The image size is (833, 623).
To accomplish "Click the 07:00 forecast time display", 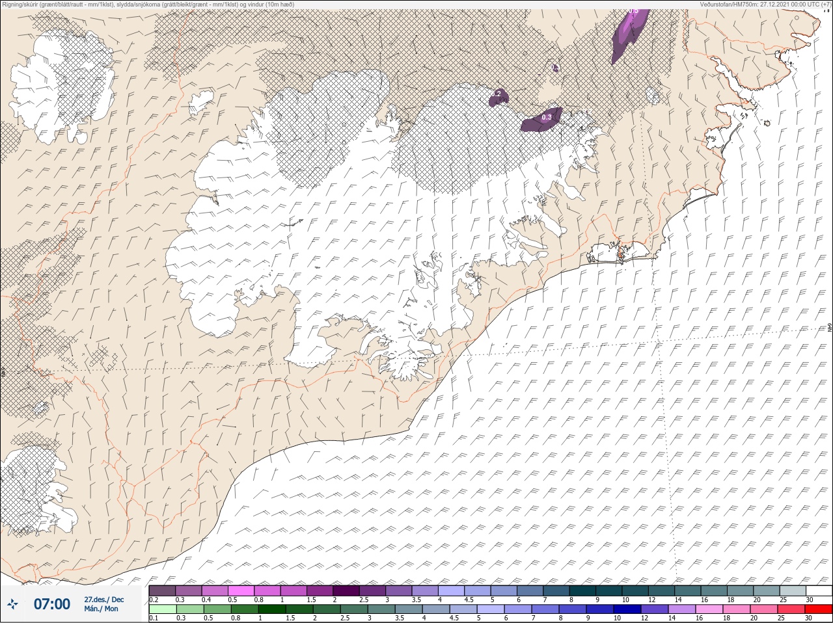I will 52,604.
